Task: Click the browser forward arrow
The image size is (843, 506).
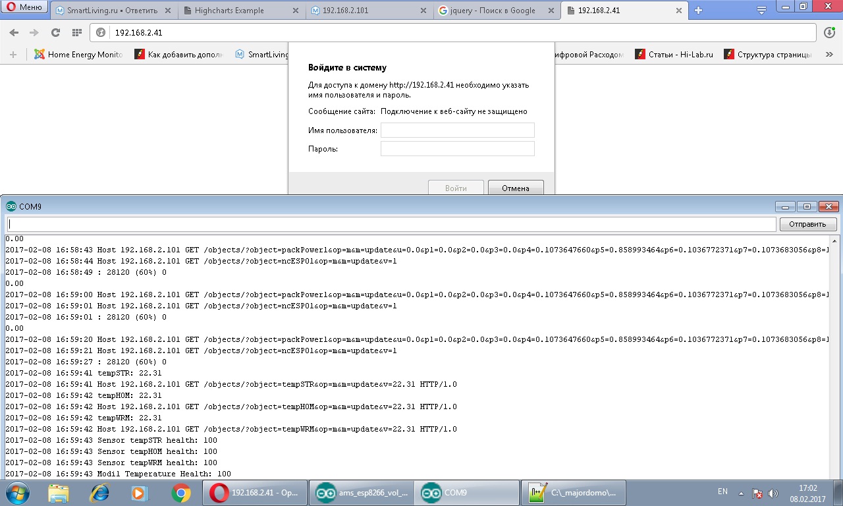Action: (x=34, y=32)
